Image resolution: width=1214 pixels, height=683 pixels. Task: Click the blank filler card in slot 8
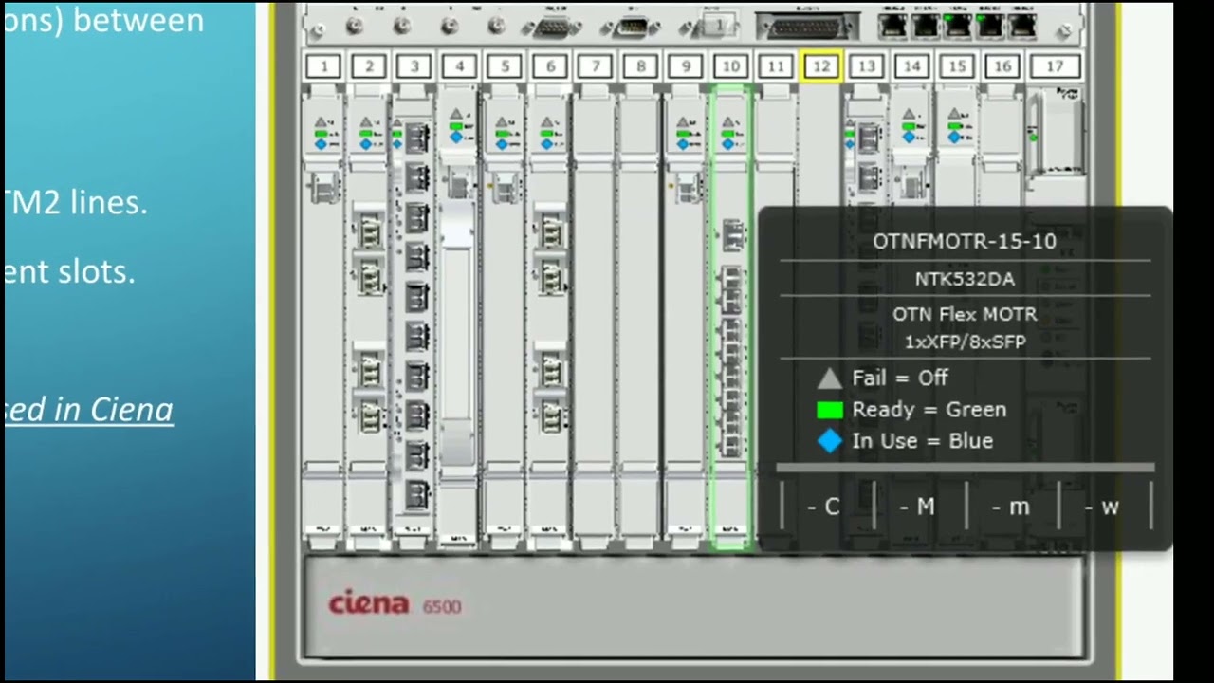coord(640,316)
